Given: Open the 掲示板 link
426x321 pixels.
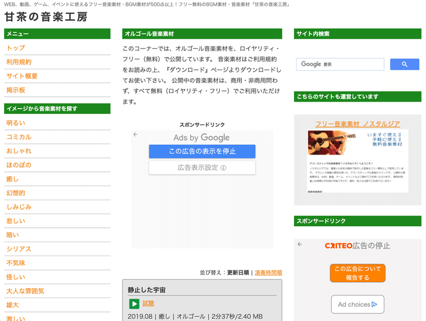Looking at the screenshot, I should [16, 90].
